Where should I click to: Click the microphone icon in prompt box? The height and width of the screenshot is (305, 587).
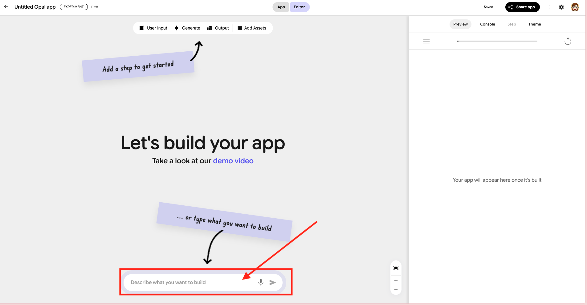pyautogui.click(x=261, y=282)
